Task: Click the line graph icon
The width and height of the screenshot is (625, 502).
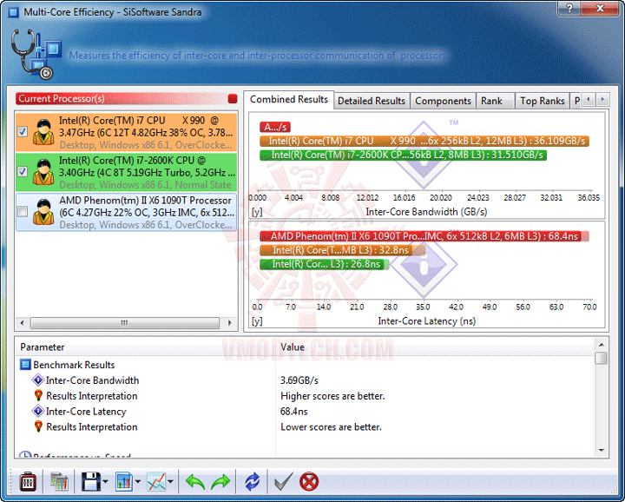Action: tap(156, 482)
